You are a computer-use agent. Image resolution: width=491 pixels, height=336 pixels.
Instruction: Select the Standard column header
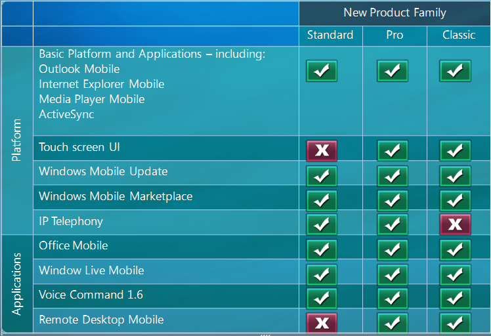pyautogui.click(x=330, y=35)
